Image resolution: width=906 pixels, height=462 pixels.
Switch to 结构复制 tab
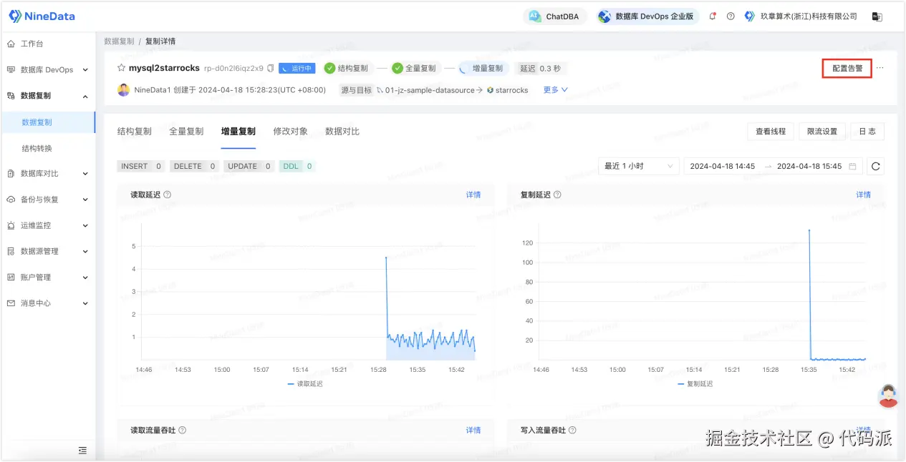pyautogui.click(x=135, y=132)
